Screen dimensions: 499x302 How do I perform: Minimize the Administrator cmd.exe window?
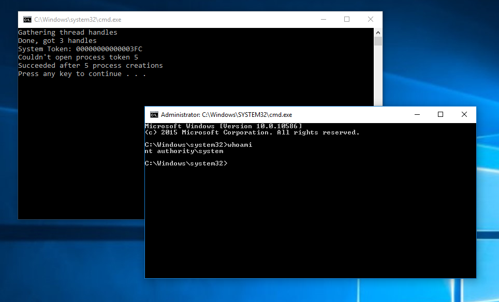click(417, 115)
